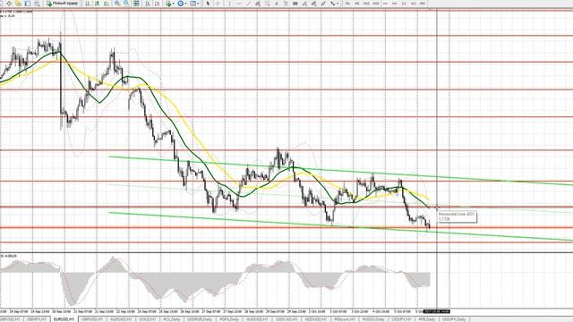
Task: Zoom out of the chart
Action: pyautogui.click(x=126, y=4)
